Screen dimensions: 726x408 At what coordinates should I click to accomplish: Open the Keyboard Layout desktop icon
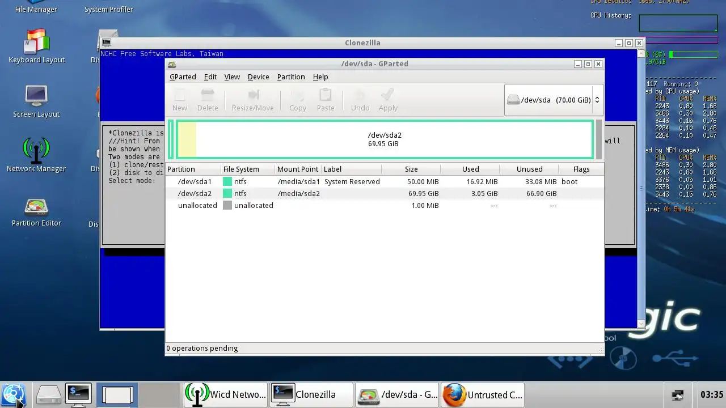click(x=36, y=46)
